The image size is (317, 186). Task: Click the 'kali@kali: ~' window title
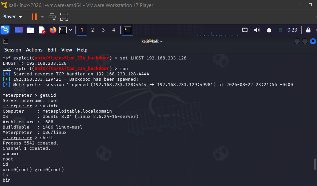(152, 41)
